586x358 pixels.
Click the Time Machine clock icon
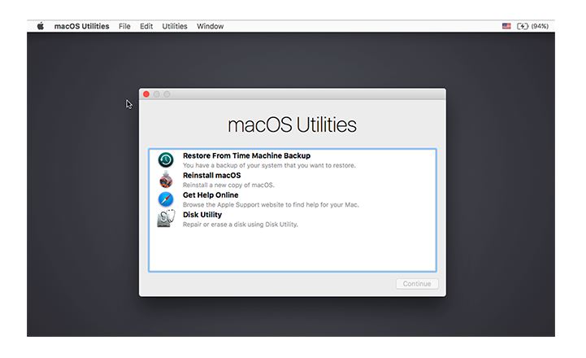tap(166, 159)
